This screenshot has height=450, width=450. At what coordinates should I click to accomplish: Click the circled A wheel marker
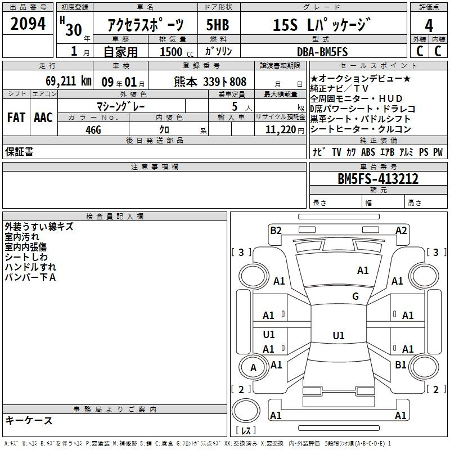(x=253, y=367)
